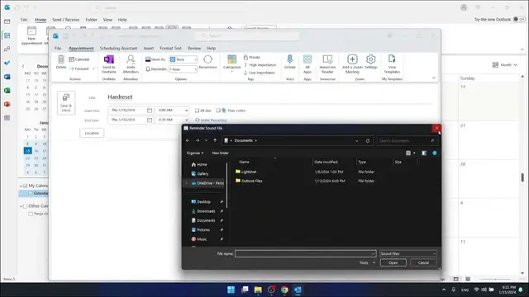Open All Apps in the ribbon
This screenshot has width=529, height=297.
click(x=307, y=64)
